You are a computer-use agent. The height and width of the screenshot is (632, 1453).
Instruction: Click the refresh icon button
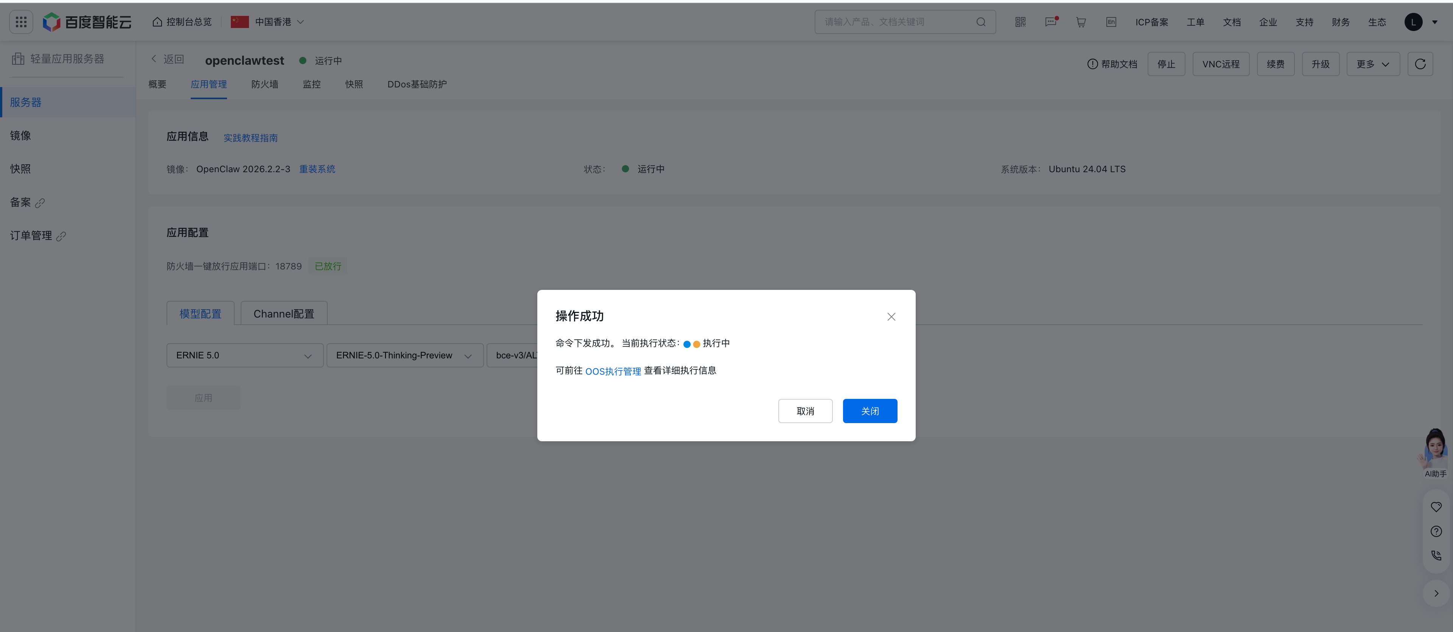(1420, 64)
